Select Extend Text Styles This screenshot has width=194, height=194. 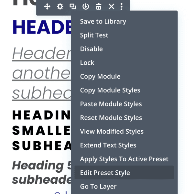pyautogui.click(x=108, y=145)
